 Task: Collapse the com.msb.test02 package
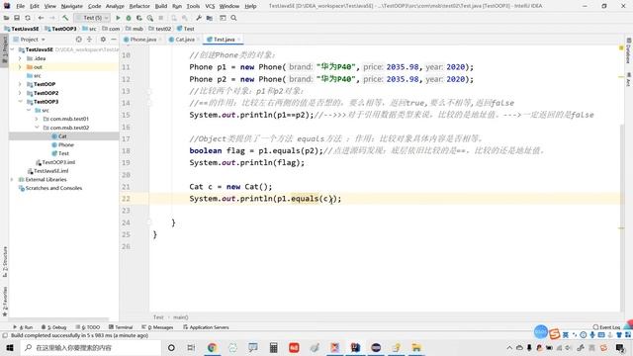(x=37, y=128)
